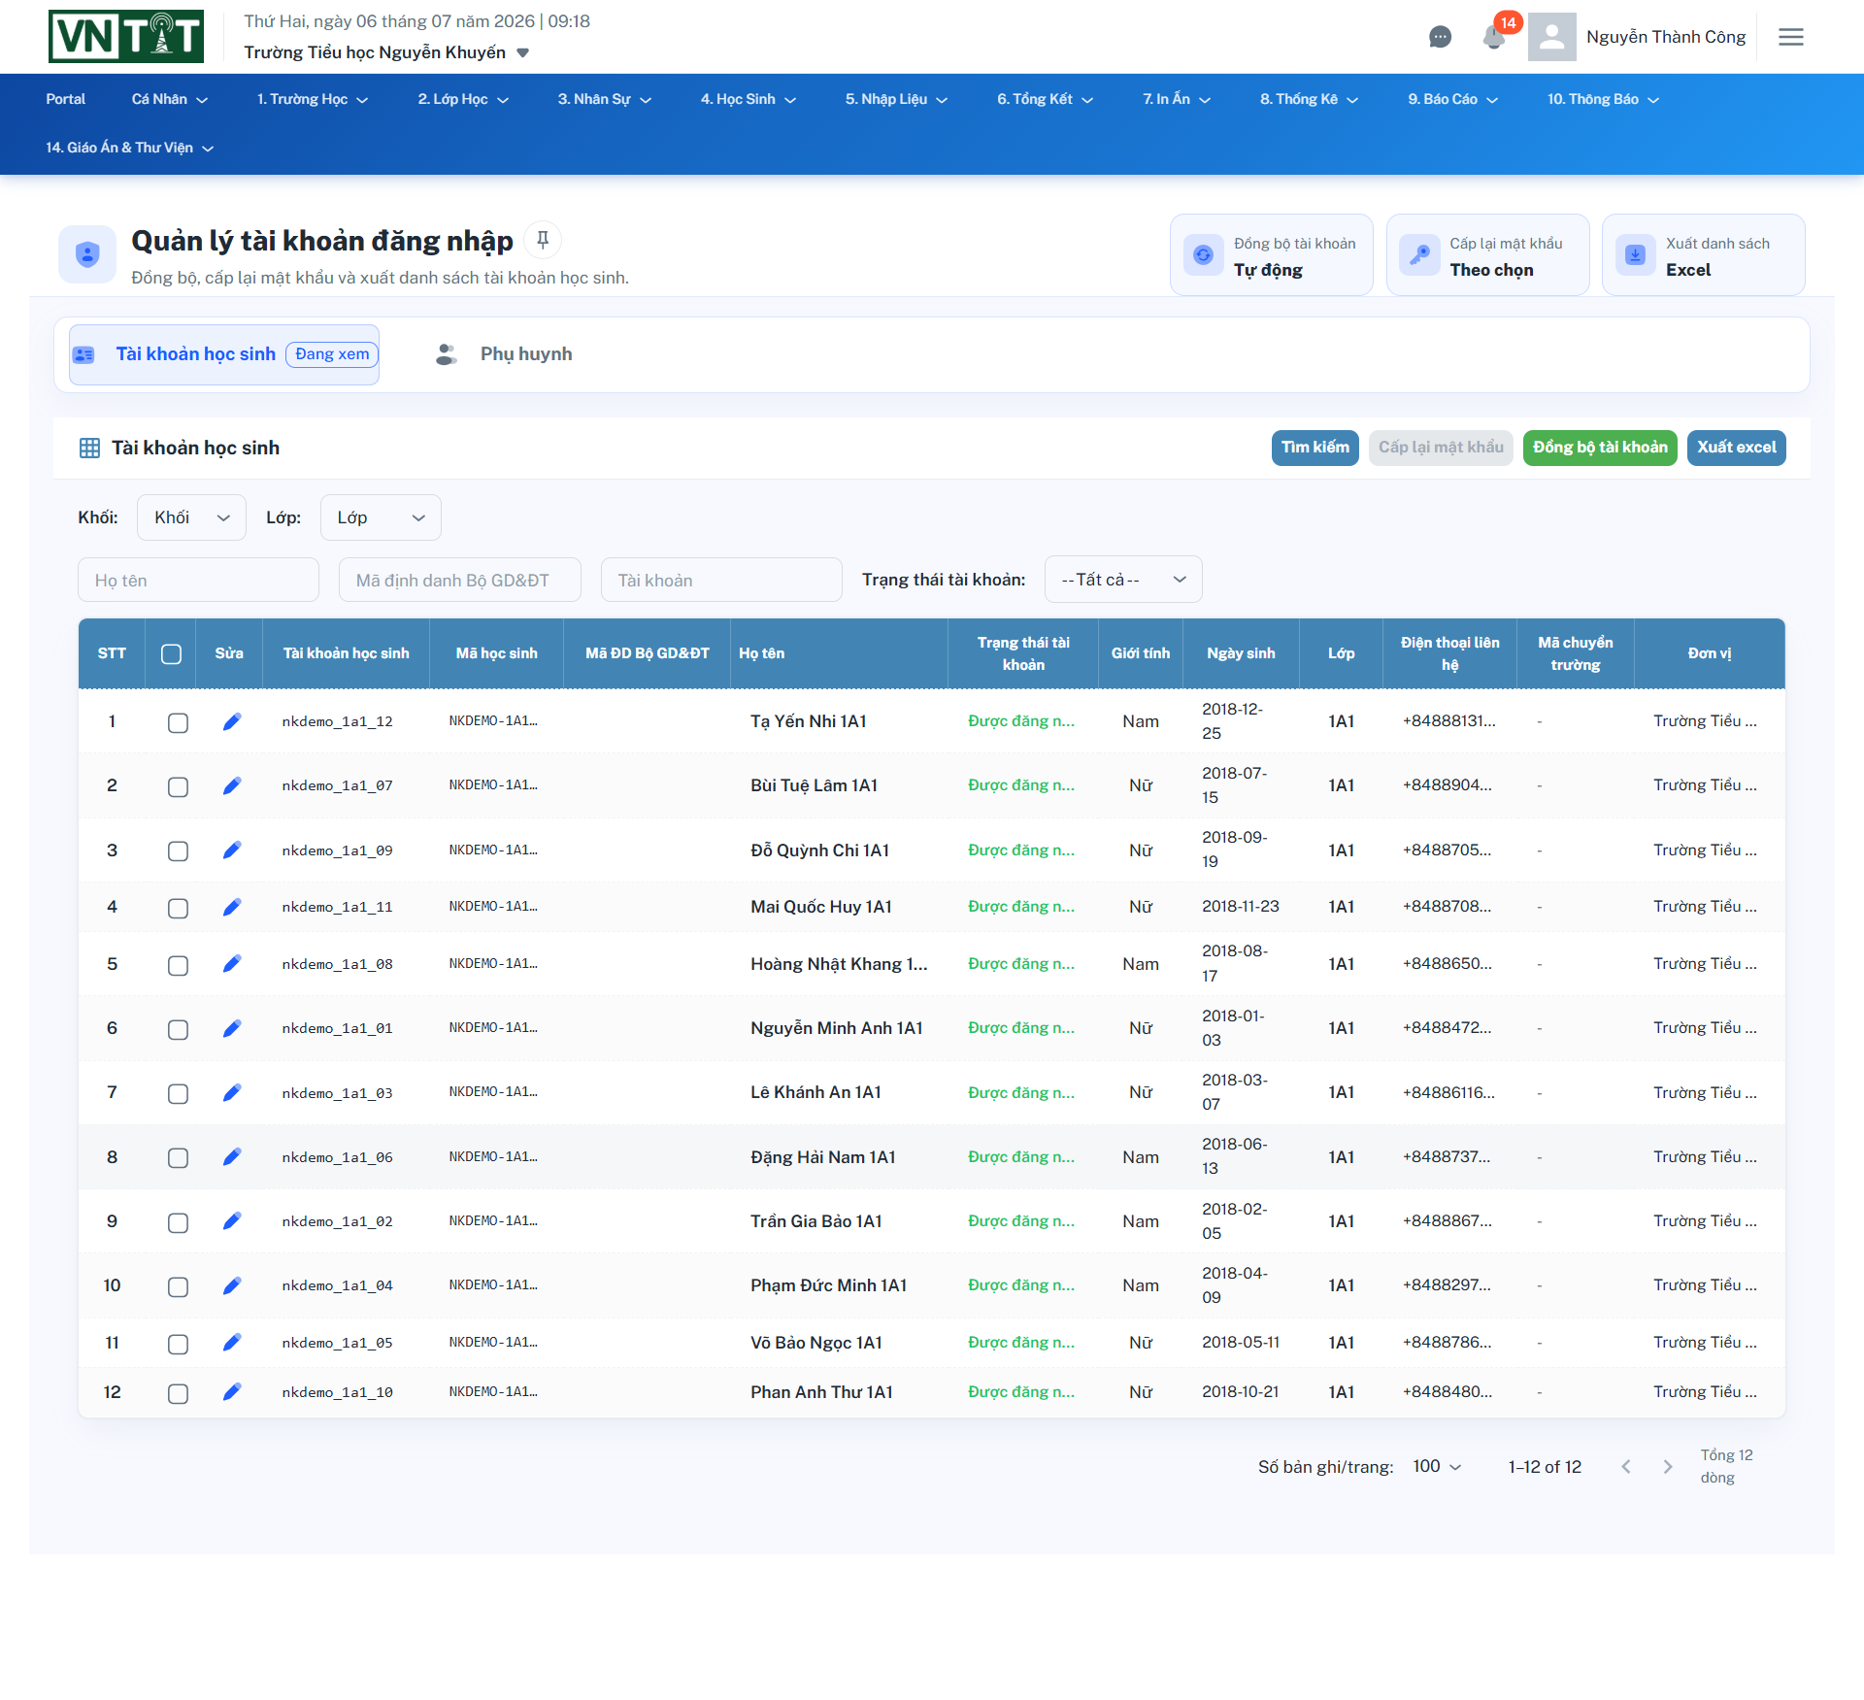Go to the next page with the arrow
The image size is (1864, 1700).
(1668, 1466)
